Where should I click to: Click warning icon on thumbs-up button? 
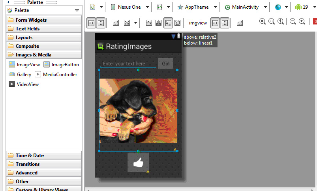click(x=148, y=171)
